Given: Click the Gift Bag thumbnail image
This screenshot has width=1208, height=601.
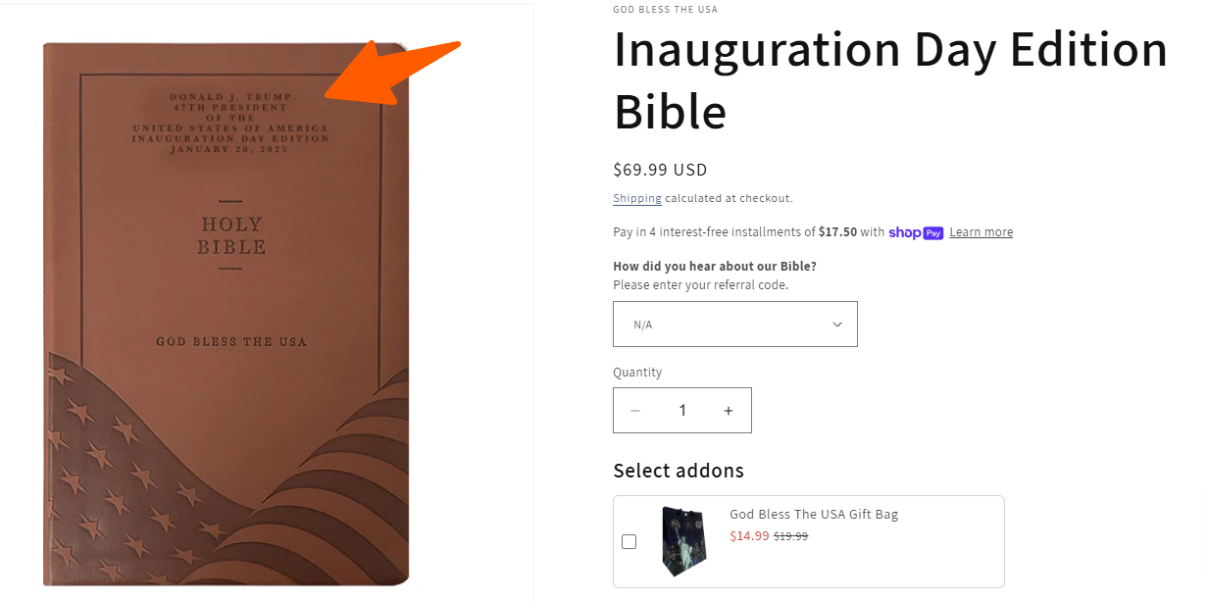Looking at the screenshot, I should [x=683, y=540].
